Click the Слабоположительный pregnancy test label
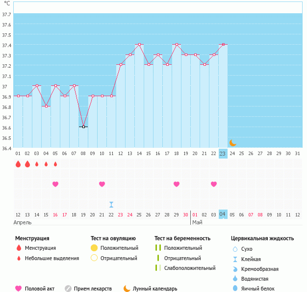Image resolution: width=307 pixels, height=292 pixels. 190,268
